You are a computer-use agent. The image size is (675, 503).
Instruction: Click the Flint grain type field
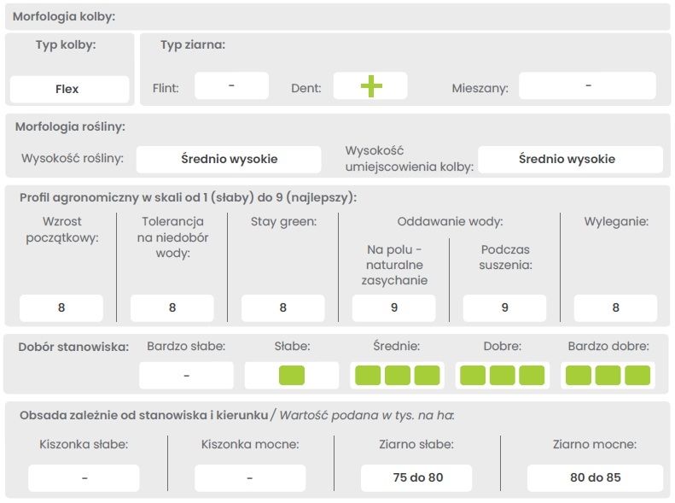(x=231, y=86)
